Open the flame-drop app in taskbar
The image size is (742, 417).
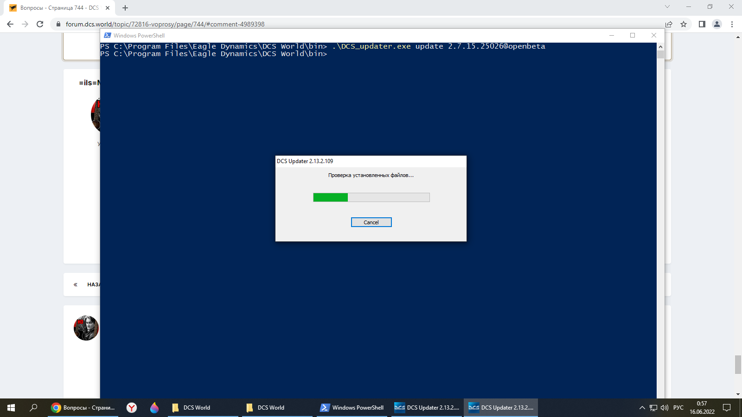154,408
